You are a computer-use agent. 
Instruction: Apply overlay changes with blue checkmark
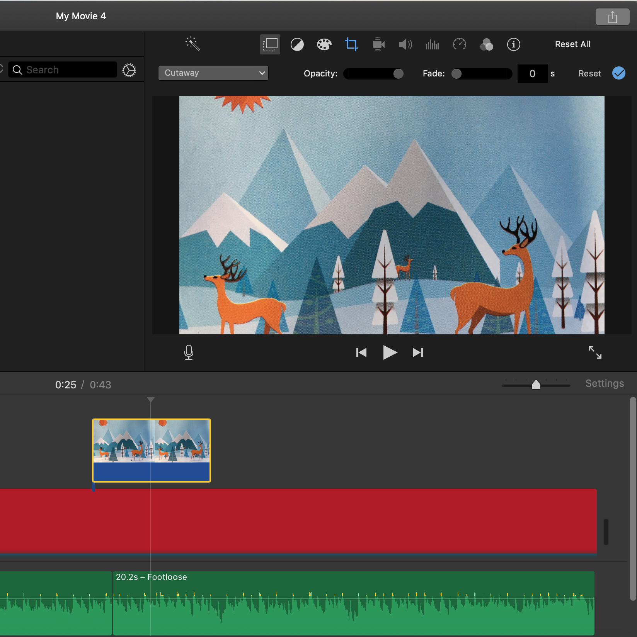point(618,73)
